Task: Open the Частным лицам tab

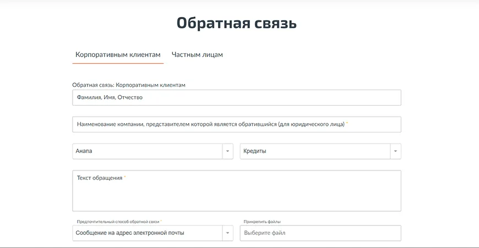Action: coord(197,54)
